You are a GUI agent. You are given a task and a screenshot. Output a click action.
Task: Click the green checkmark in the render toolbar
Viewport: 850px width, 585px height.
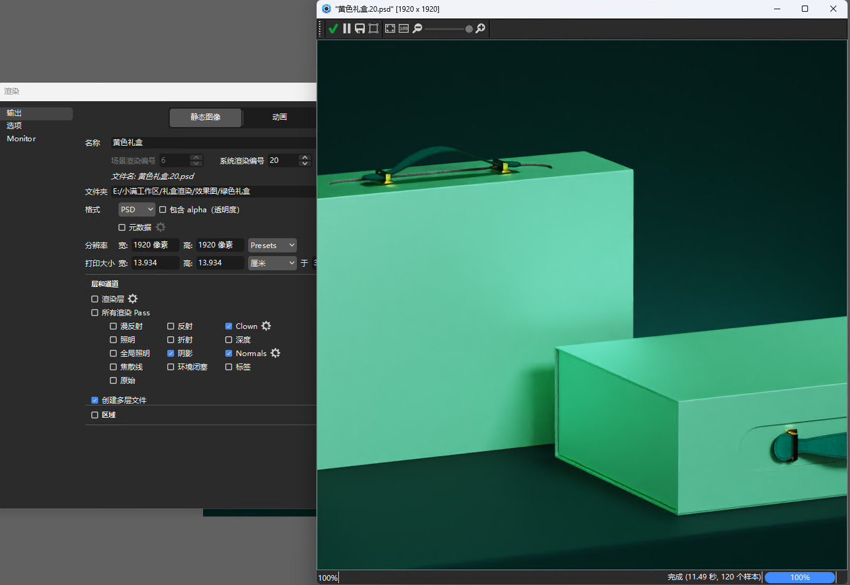[333, 28]
